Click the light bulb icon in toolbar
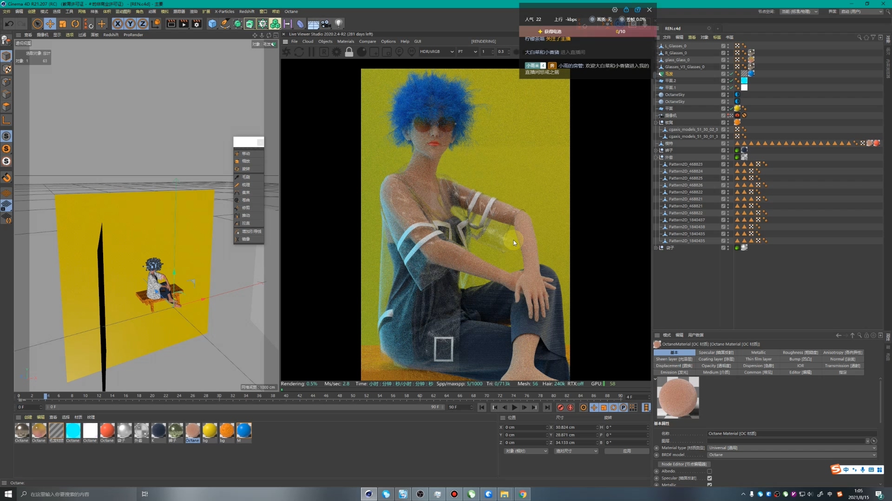Image resolution: width=892 pixels, height=501 pixels. click(339, 24)
